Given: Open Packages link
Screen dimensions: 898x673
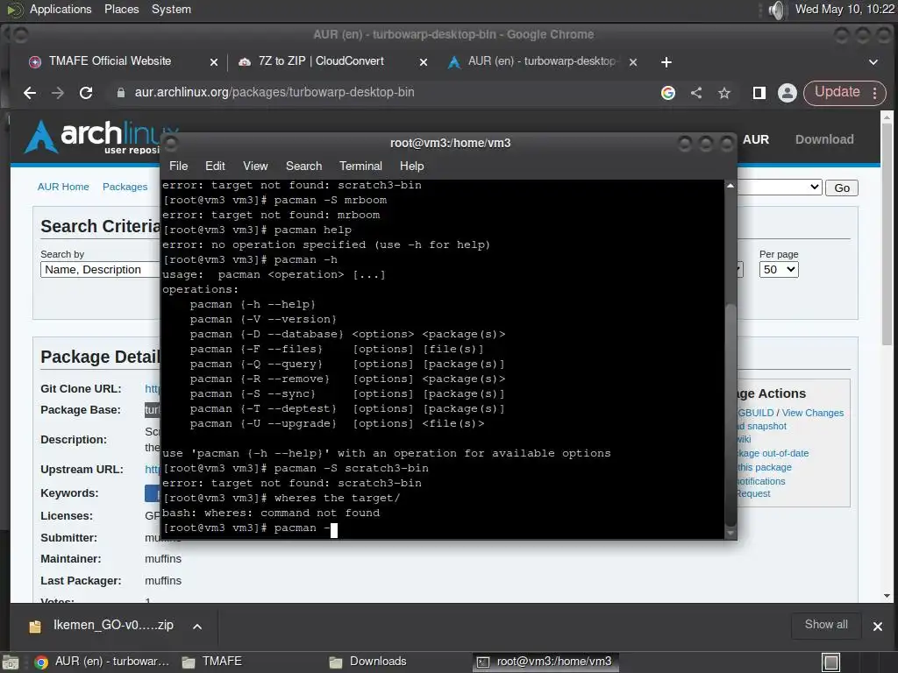Looking at the screenshot, I should pyautogui.click(x=125, y=187).
